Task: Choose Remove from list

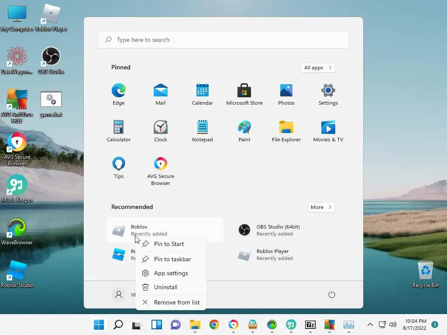Action: 171,302
